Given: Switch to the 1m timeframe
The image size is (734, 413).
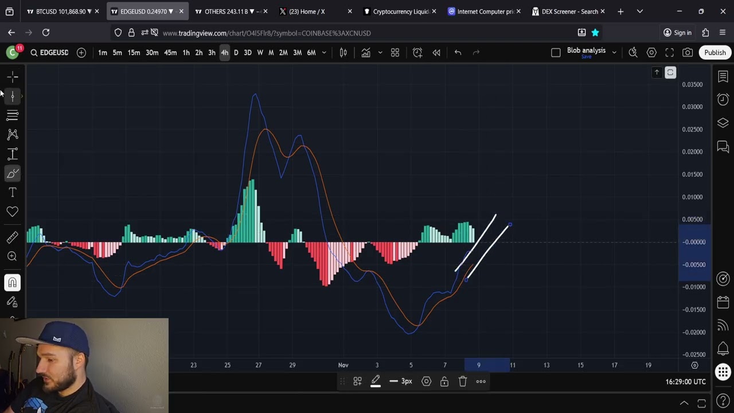Looking at the screenshot, I should pos(102,53).
